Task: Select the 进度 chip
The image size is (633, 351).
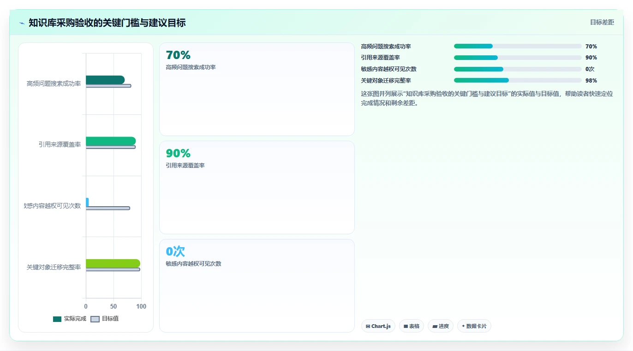Action: click(x=441, y=326)
